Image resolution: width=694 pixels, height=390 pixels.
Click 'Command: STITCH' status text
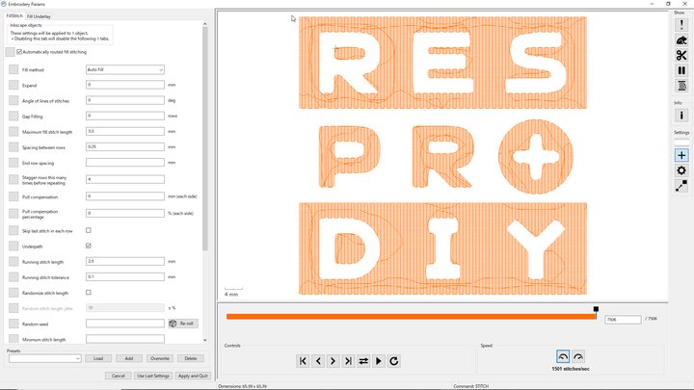pyautogui.click(x=470, y=386)
